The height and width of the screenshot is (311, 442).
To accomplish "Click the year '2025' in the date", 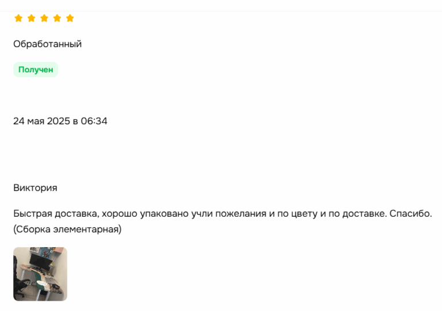I will click(x=58, y=121).
